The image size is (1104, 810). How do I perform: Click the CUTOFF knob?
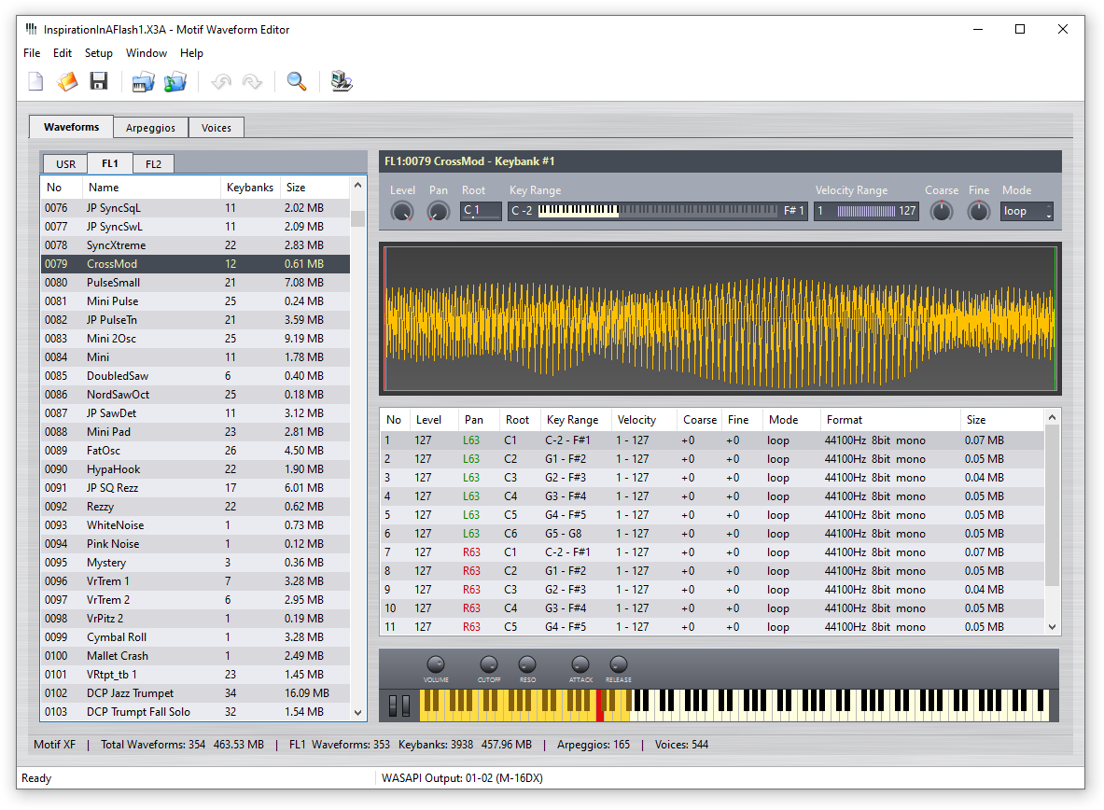click(489, 664)
